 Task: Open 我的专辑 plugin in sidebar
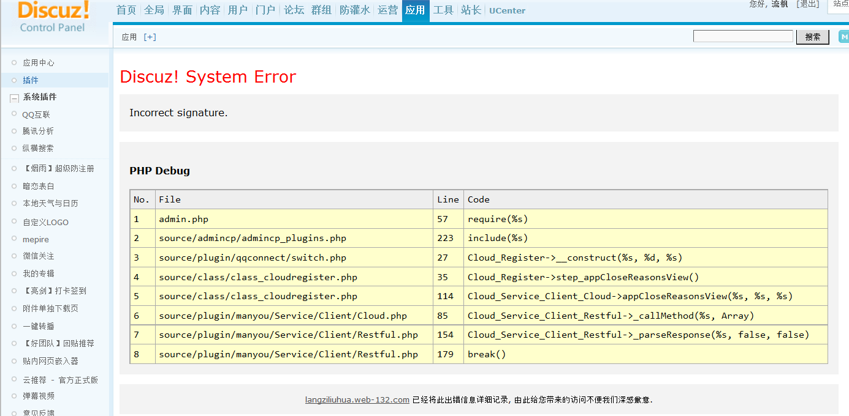39,273
